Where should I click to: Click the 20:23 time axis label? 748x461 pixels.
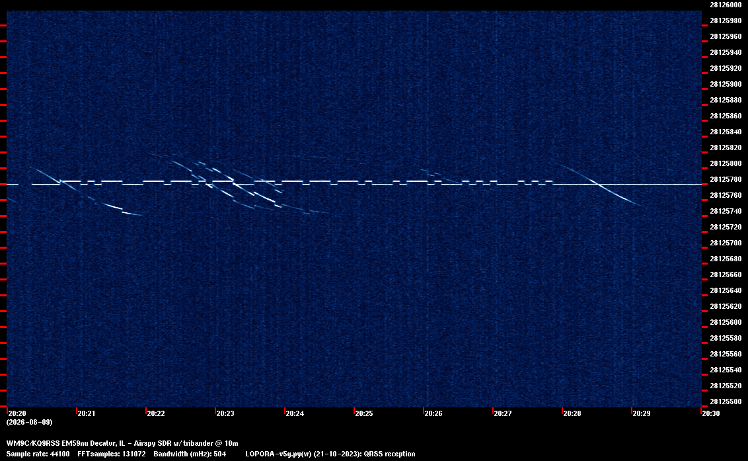coord(225,413)
